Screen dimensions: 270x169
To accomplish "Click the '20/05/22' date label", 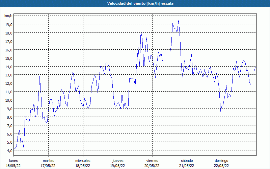I will [152, 166].
